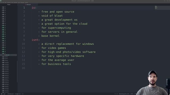Select the highlighted notes.yml file in tree
The height and width of the screenshot is (95, 170).
(8, 55)
